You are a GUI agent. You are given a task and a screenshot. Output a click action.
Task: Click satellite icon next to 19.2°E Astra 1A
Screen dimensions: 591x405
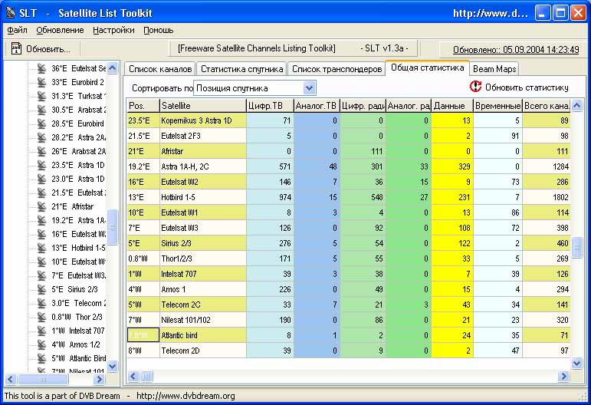click(41, 220)
